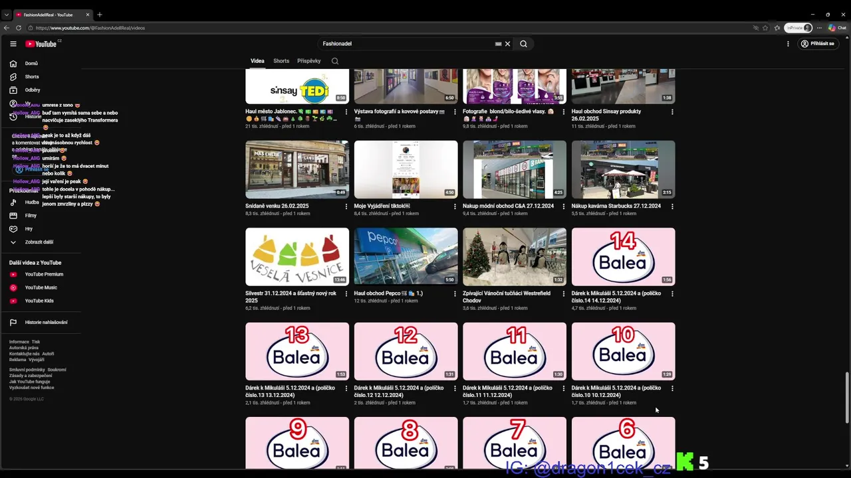Open the InPrivate profile button
851x478 pixels.
click(x=798, y=28)
